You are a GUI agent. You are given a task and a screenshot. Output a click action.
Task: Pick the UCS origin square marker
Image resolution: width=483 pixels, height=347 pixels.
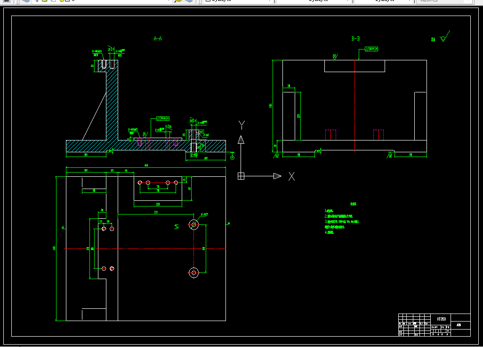241,176
